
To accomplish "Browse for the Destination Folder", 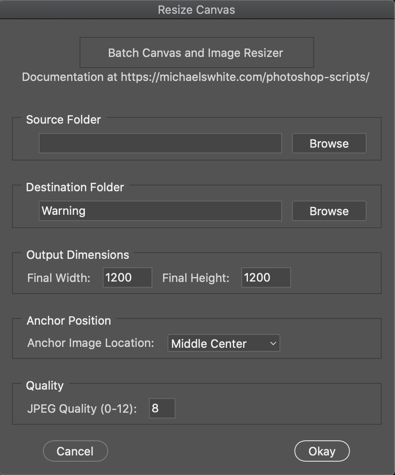I will [x=329, y=211].
